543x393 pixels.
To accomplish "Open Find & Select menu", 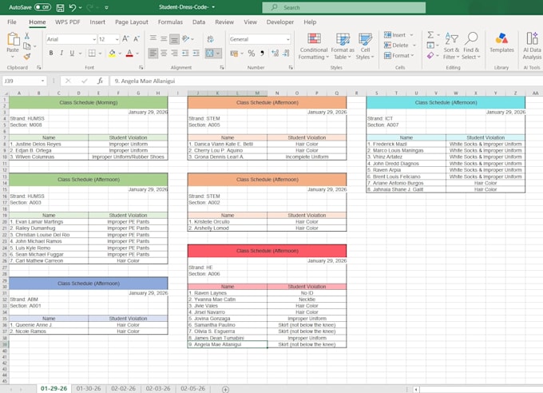I will point(471,46).
